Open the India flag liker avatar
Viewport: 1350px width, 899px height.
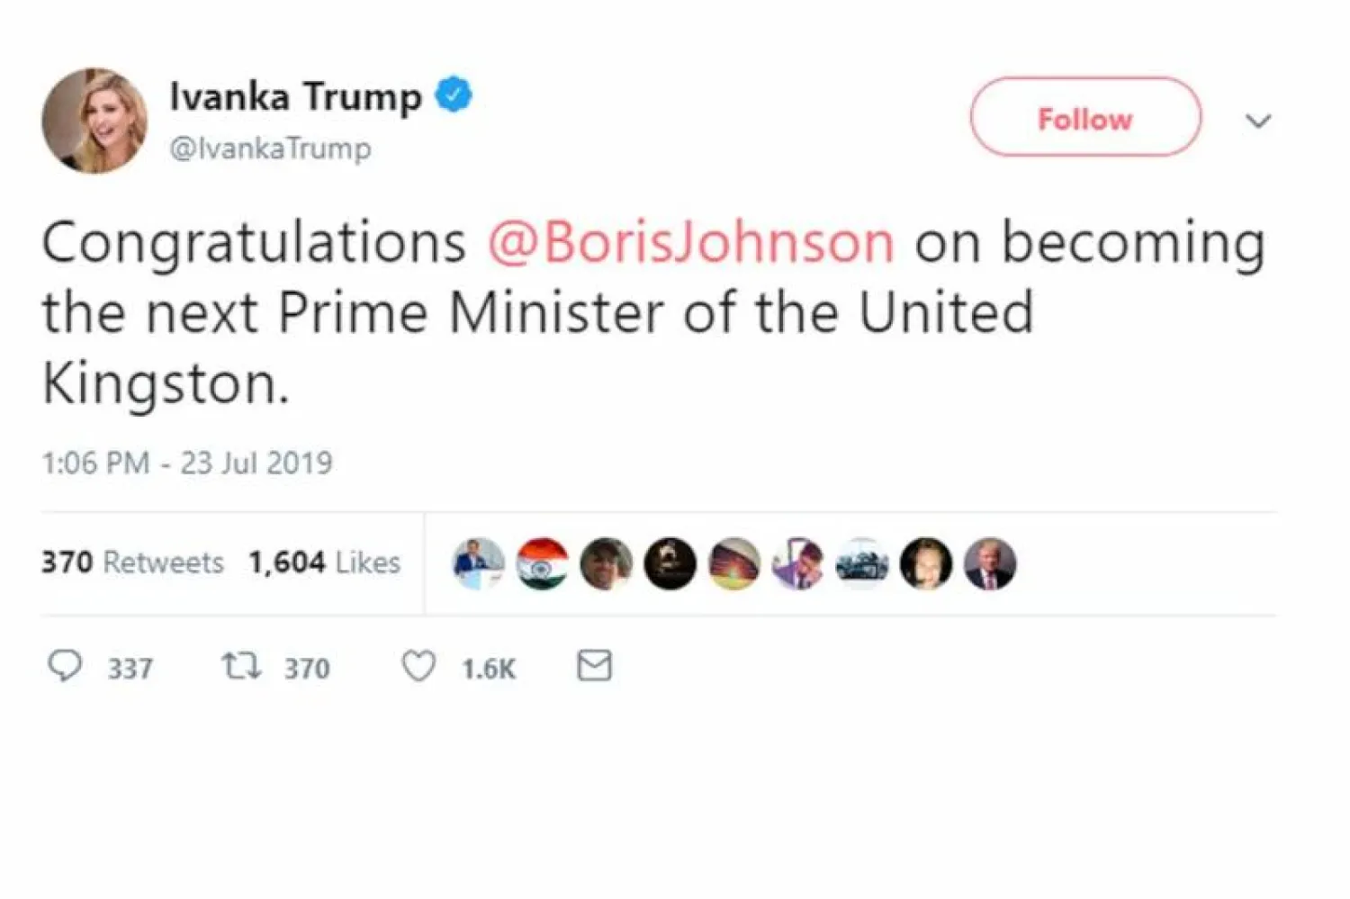[x=543, y=563]
